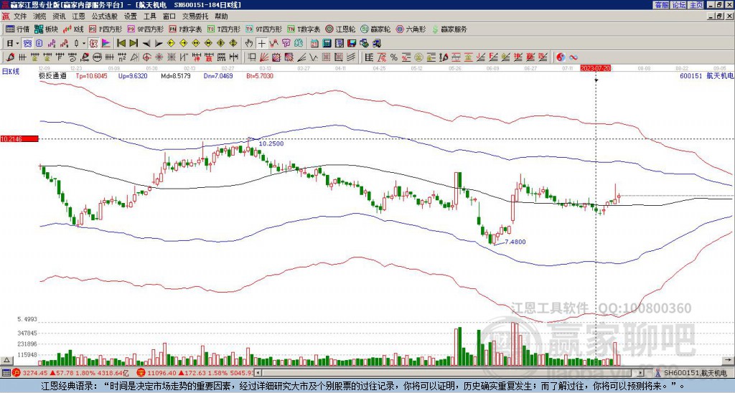The width and height of the screenshot is (735, 393).
Task: Click the black right arrow icon
Action: (x=159, y=44)
